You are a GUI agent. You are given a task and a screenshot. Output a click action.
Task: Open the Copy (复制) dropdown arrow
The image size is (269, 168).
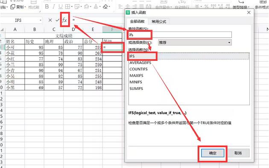[x=25, y=7]
